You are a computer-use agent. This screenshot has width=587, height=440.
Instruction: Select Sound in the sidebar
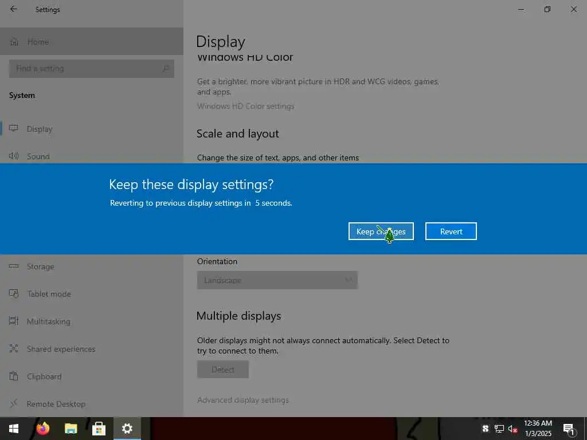point(92,156)
